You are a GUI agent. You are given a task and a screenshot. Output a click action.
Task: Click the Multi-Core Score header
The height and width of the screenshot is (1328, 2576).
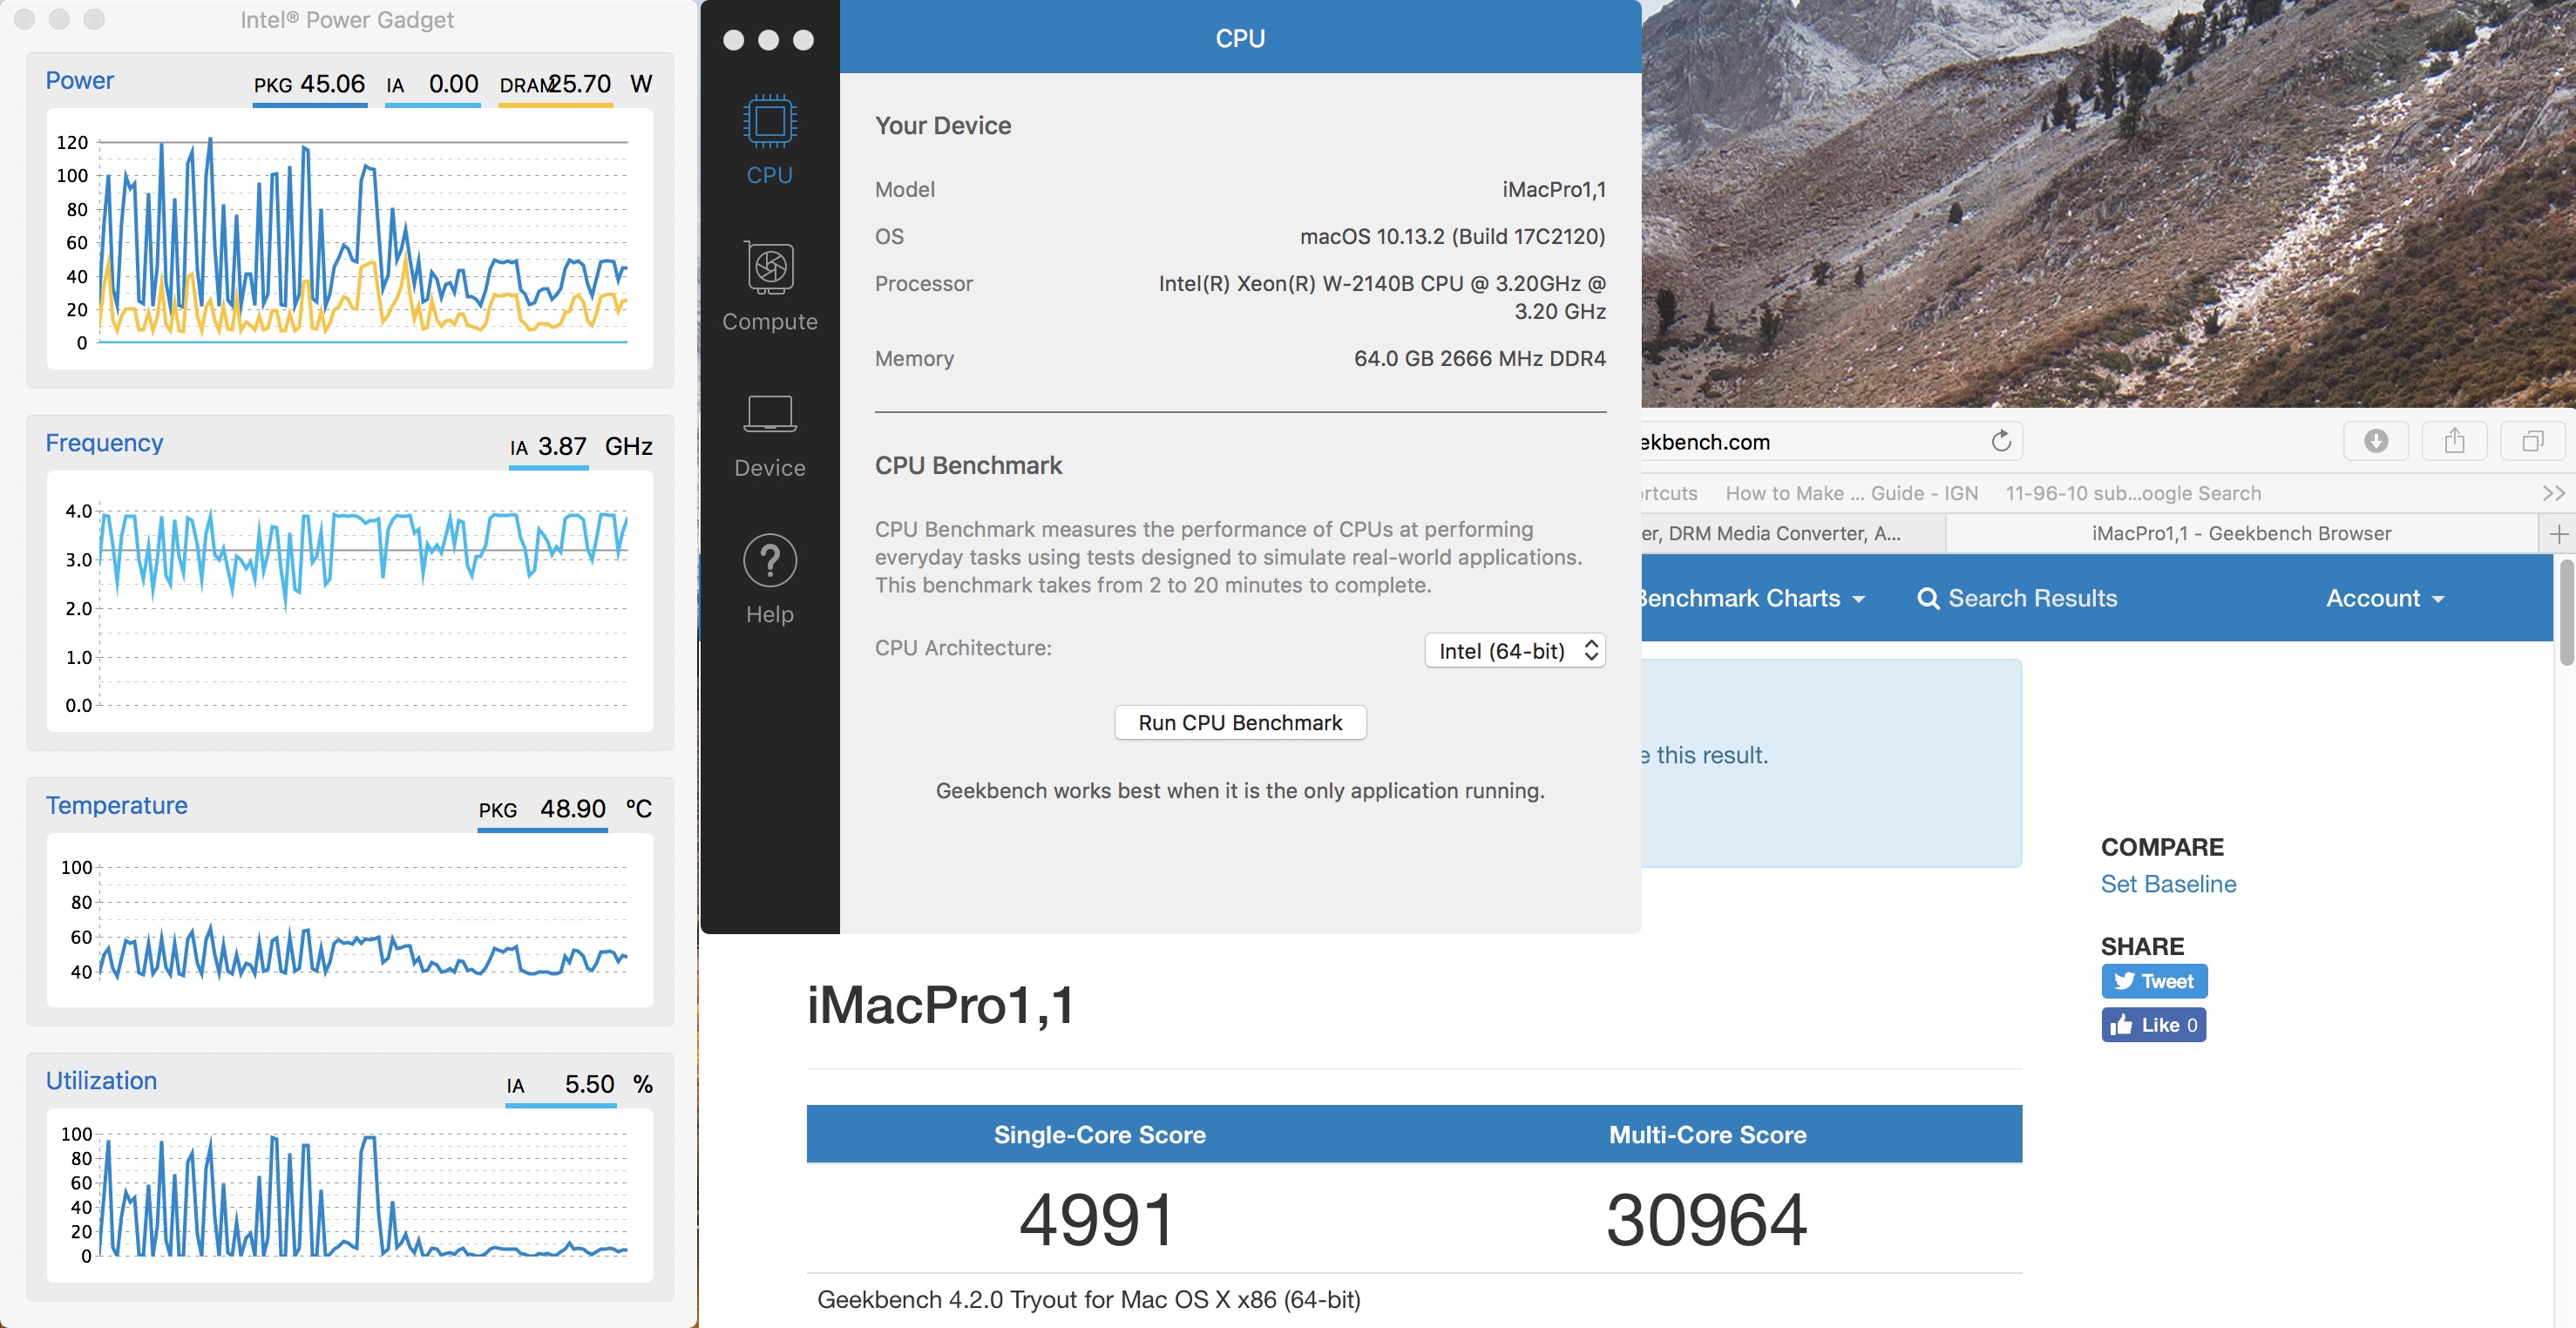pyautogui.click(x=1707, y=1134)
